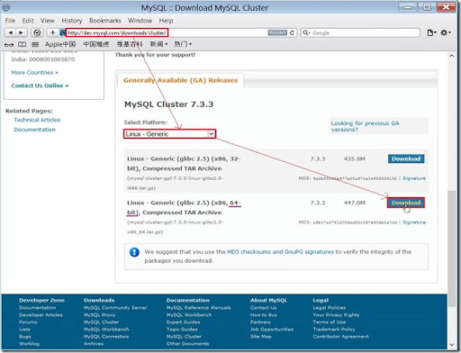Open the page menu icon
Image resolution: width=461 pixels, height=353 pixels.
[431, 32]
